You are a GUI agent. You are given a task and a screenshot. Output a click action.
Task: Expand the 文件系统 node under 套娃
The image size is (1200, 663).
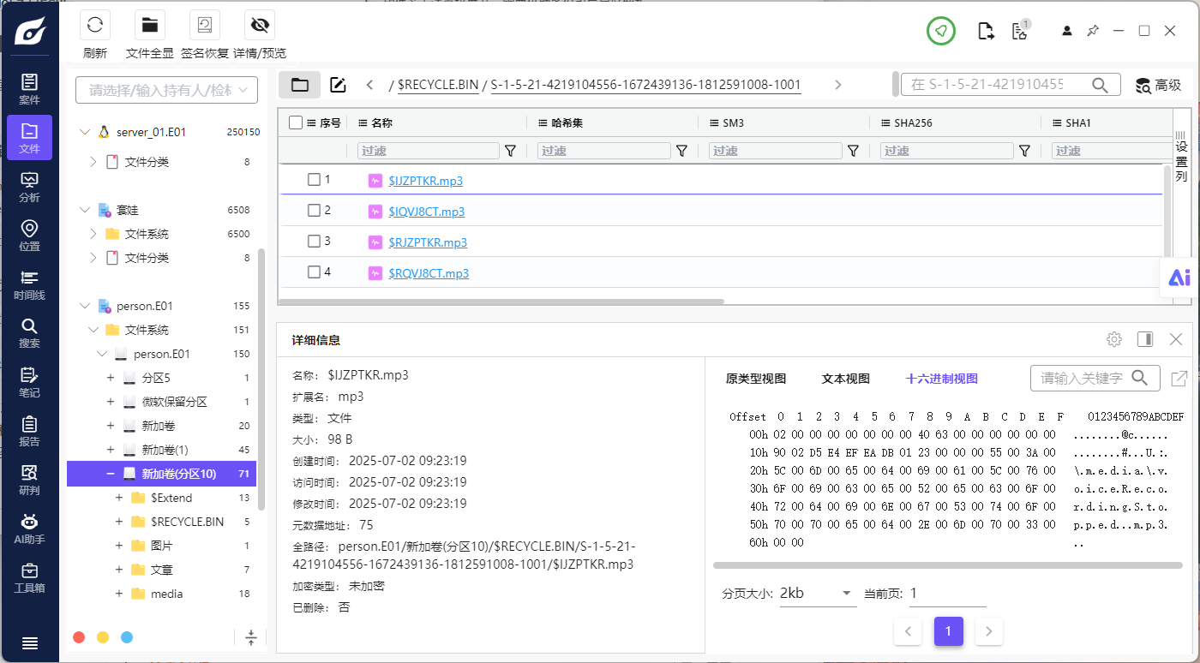93,234
